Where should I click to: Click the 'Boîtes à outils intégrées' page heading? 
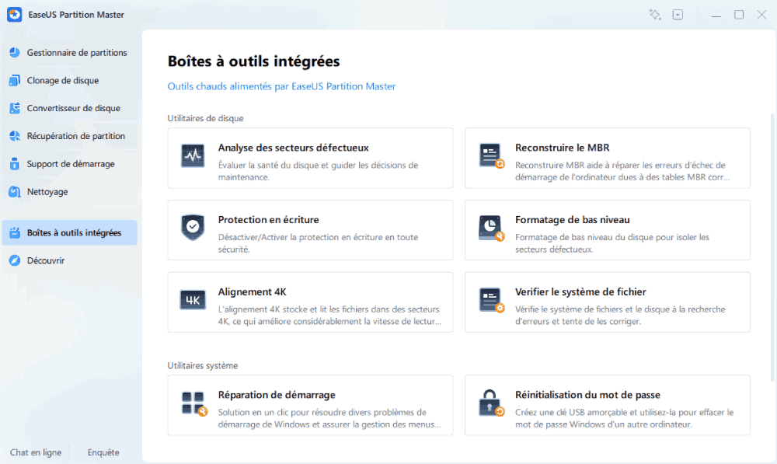point(254,61)
